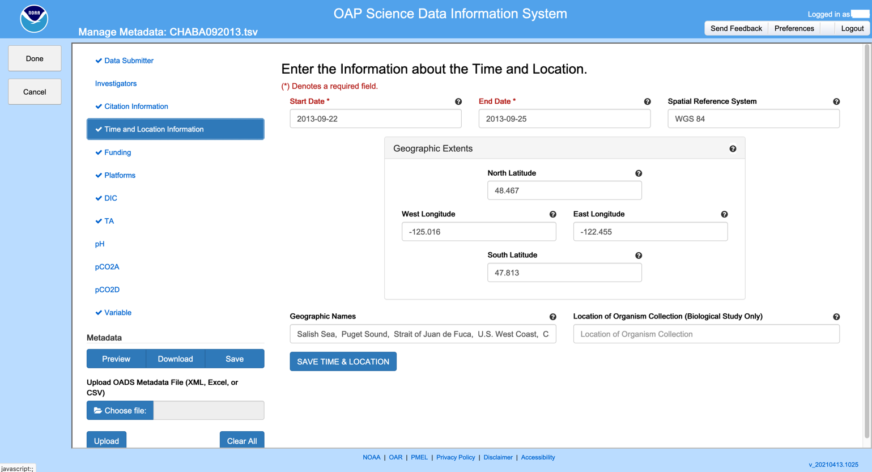Show help for East Longitude
This screenshot has height=472, width=872.
724,215
